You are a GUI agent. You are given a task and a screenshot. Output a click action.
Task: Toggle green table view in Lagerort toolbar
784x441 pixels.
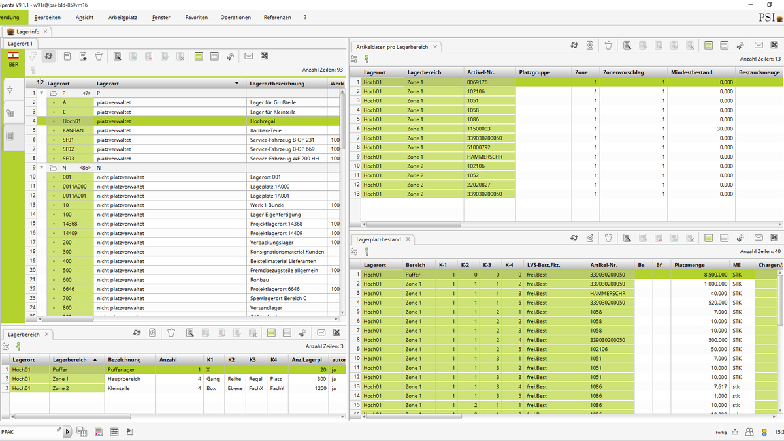(x=199, y=57)
